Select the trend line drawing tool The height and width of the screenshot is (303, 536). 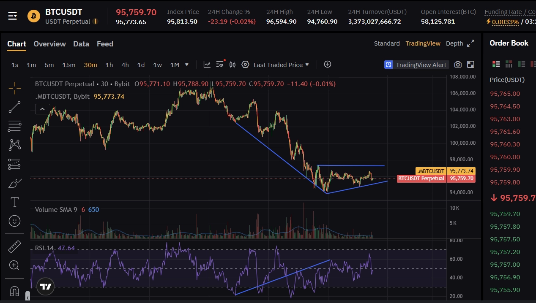pyautogui.click(x=15, y=107)
